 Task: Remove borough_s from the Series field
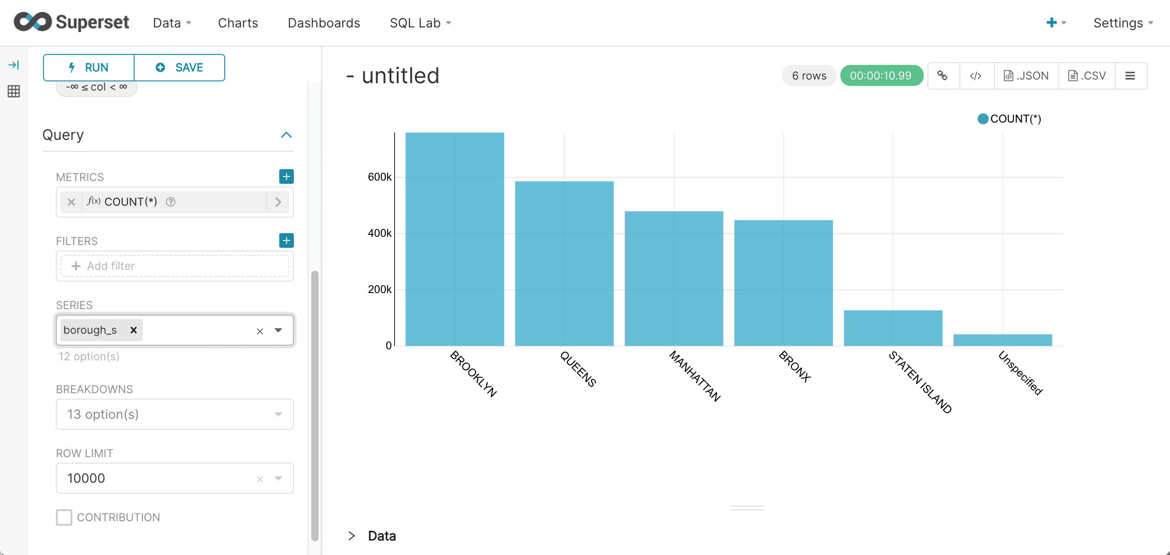tap(133, 330)
